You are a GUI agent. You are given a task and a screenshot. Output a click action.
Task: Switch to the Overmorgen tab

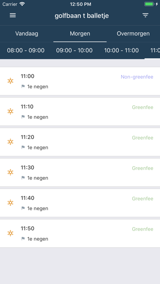(133, 34)
